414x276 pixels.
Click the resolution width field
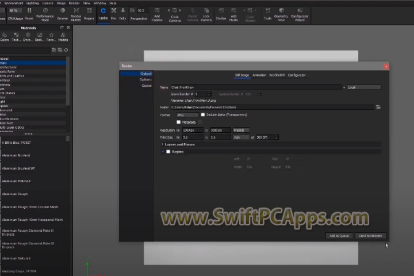(193, 130)
